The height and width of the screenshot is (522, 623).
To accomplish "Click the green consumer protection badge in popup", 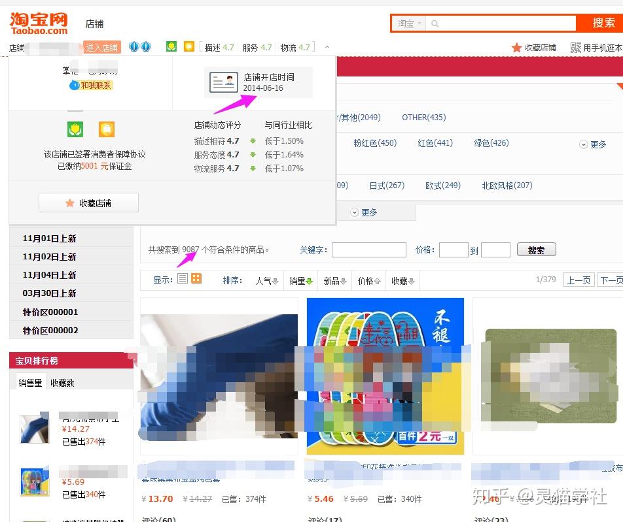I will click(x=75, y=129).
